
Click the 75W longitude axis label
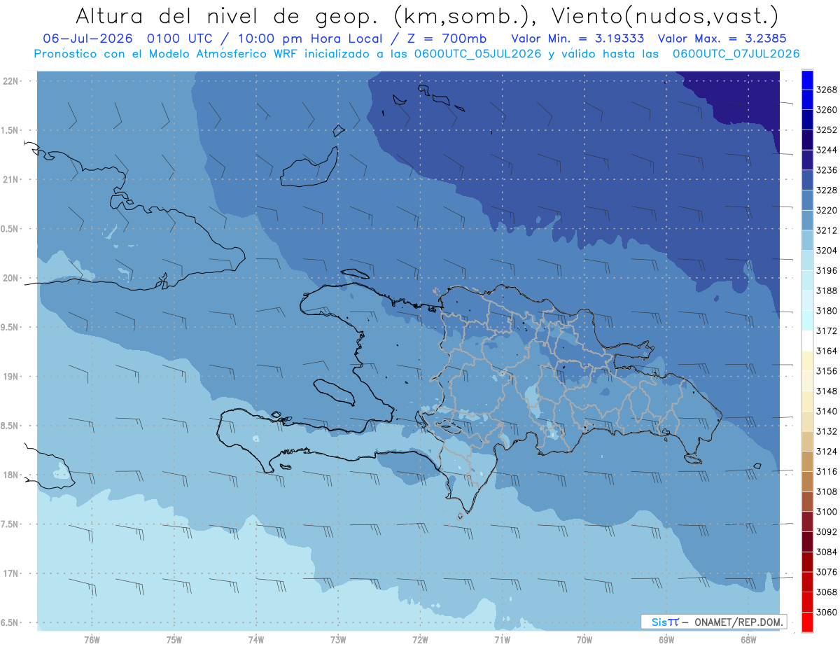[174, 640]
